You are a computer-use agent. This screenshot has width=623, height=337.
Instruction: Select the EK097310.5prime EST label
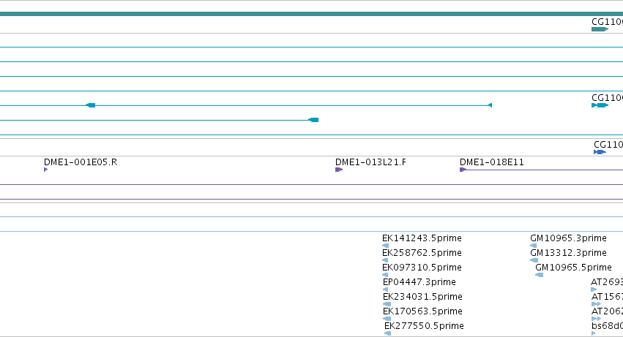422,268
